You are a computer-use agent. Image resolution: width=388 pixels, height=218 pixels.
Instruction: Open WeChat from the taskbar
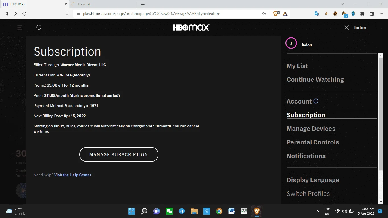click(169, 211)
